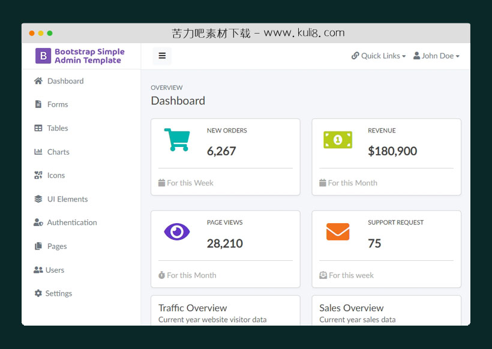Image resolution: width=492 pixels, height=349 pixels.
Task: Open the Sales Overview panel
Action: pyautogui.click(x=351, y=308)
